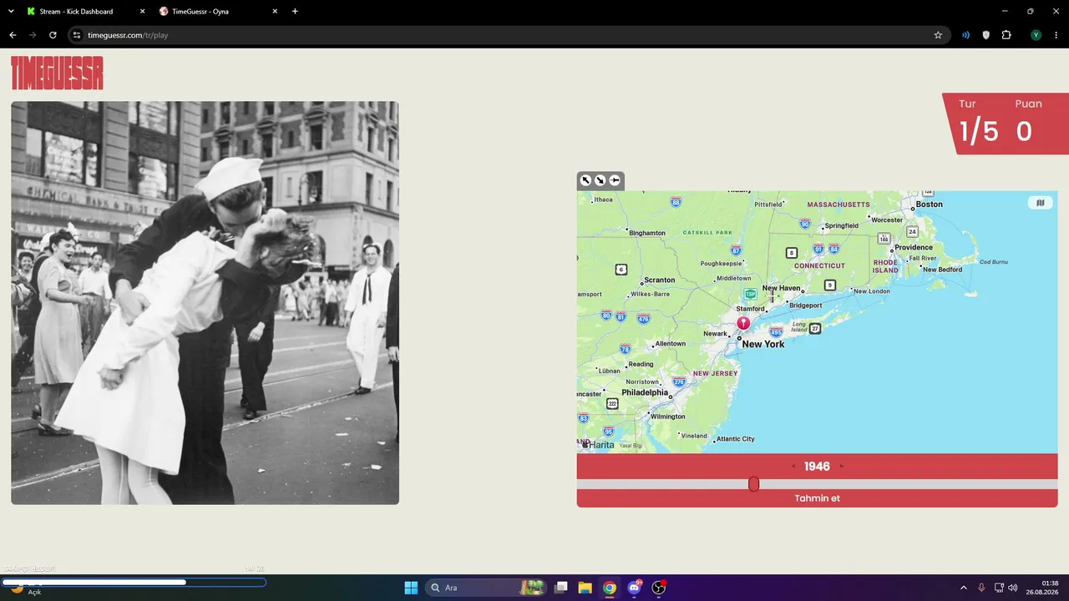Click Wilmington on the map
The width and height of the screenshot is (1069, 601).
click(667, 416)
